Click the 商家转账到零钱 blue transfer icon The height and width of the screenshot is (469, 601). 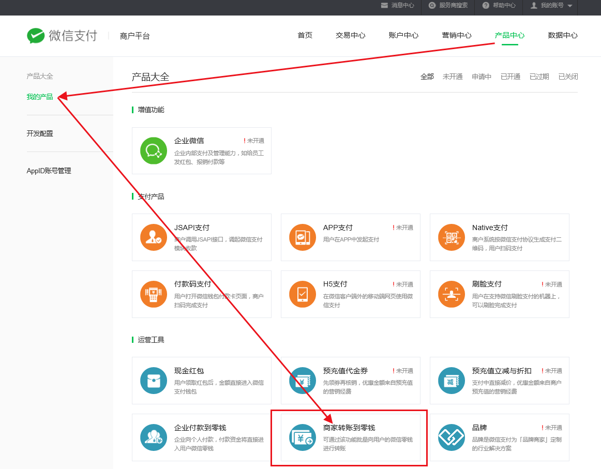click(303, 437)
